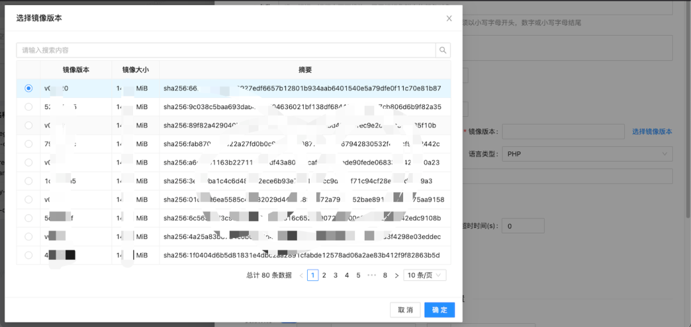This screenshot has height=327, width=691.
Task: Click the 镜像版本 input in the background form
Action: coord(563,132)
